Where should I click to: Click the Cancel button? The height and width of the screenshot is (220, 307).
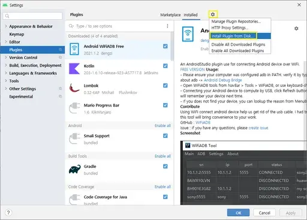pyautogui.click(x=264, y=213)
